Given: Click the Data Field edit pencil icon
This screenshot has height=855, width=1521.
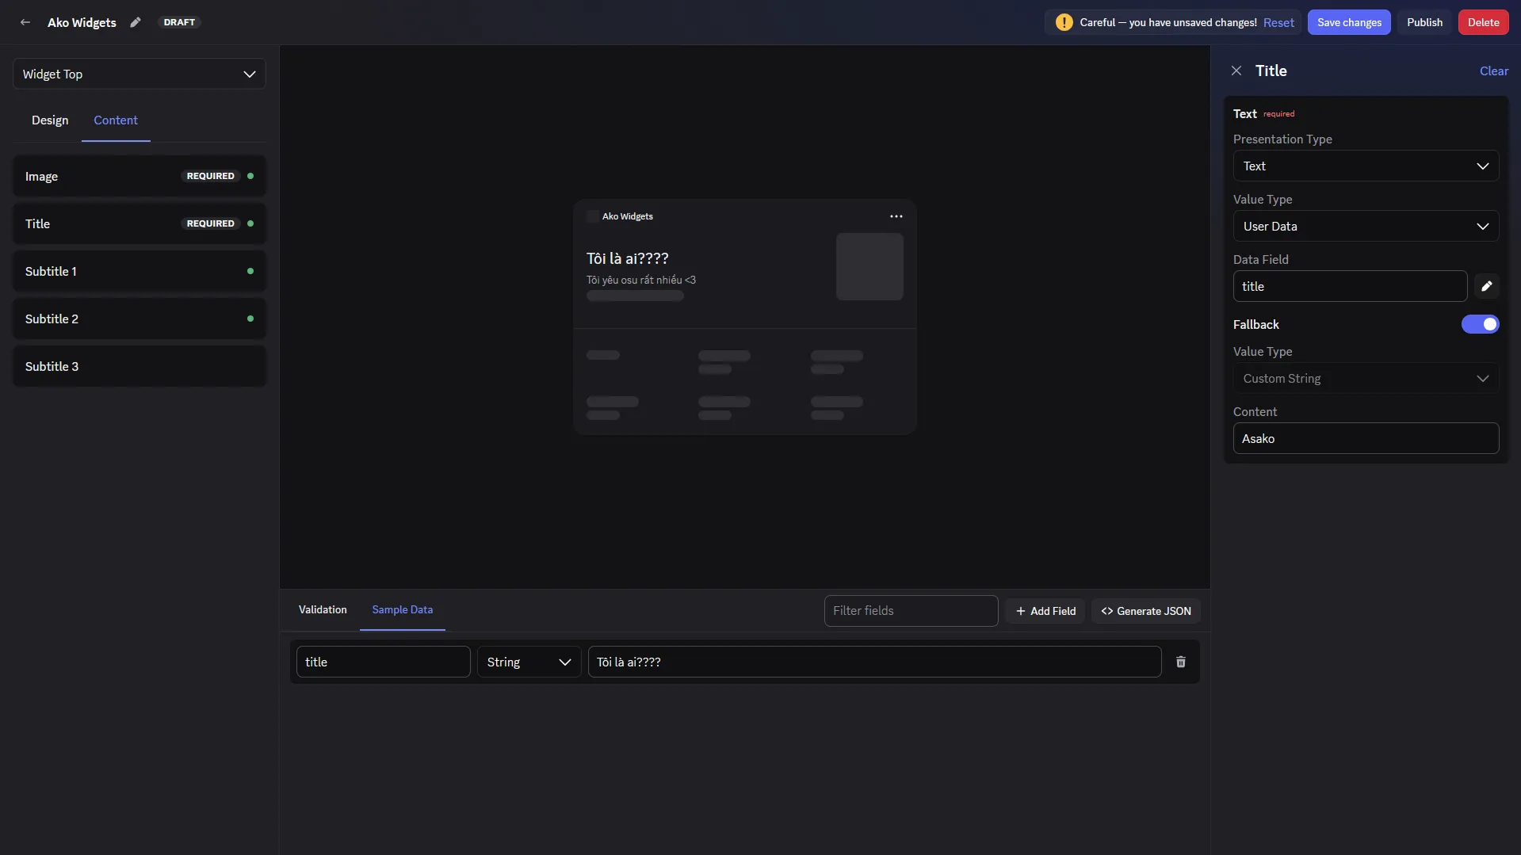Looking at the screenshot, I should pos(1487,286).
